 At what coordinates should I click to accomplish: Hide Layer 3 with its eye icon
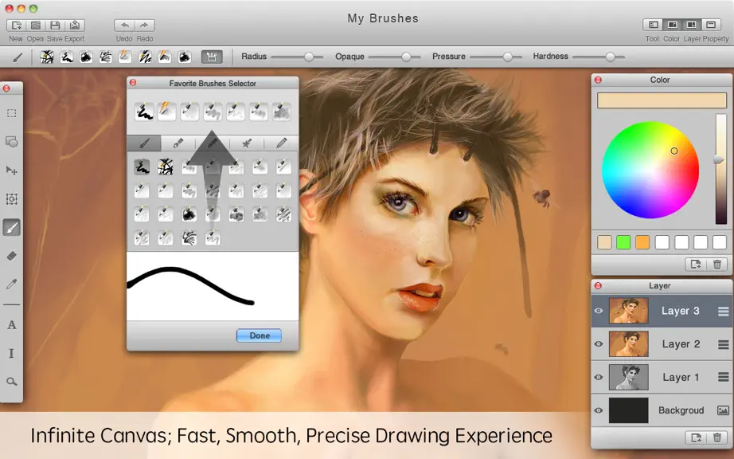click(x=598, y=311)
